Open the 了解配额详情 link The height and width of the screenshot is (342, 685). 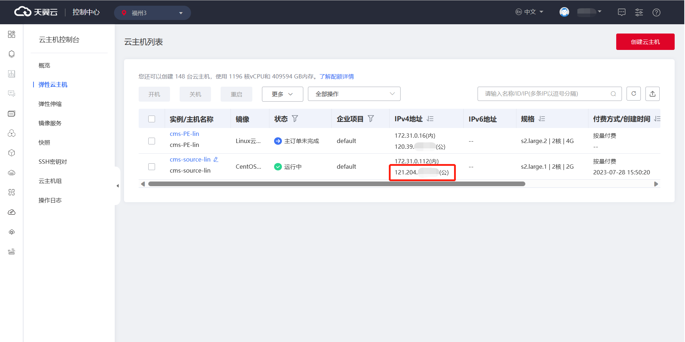pyautogui.click(x=337, y=76)
